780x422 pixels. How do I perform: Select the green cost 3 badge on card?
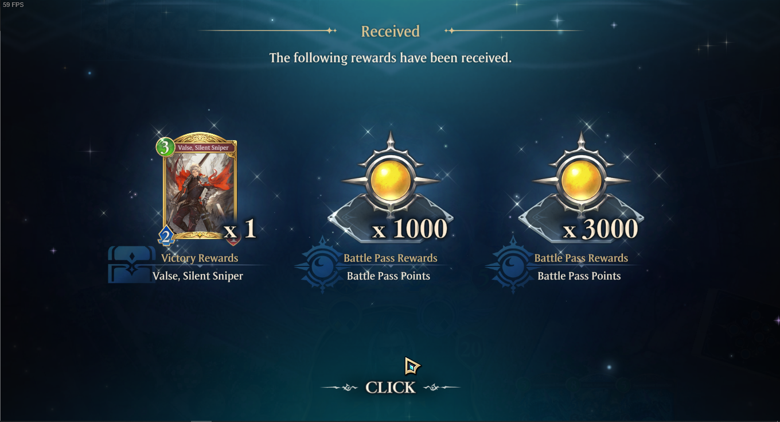coord(165,148)
